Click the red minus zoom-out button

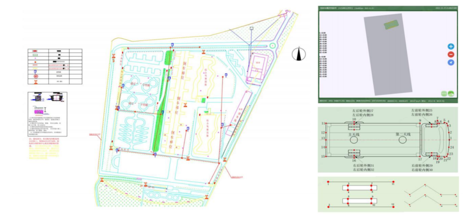click(x=451, y=55)
